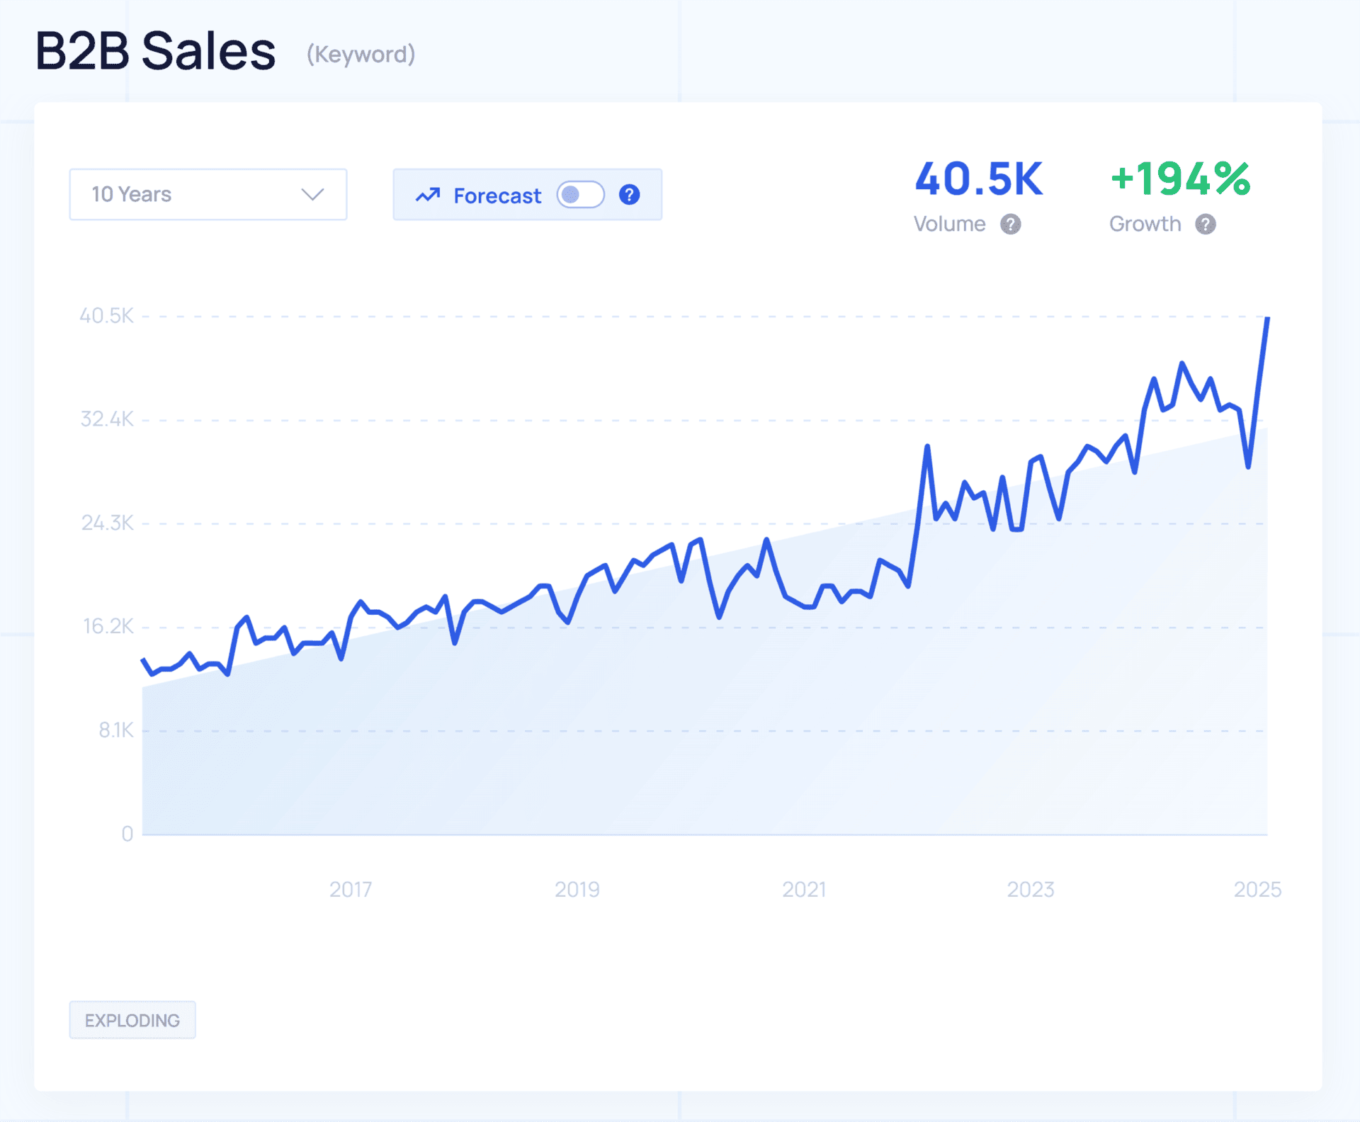Click the Forecast trending arrow icon

(428, 195)
